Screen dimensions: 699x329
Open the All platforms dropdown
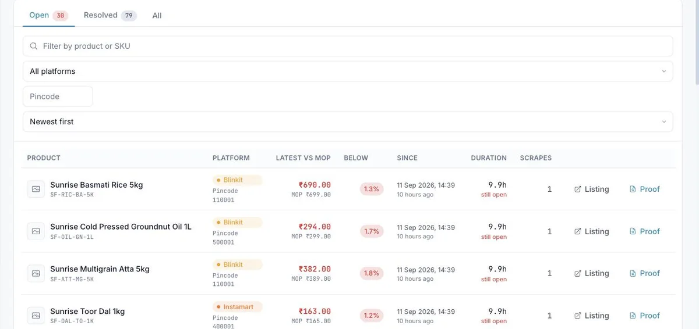point(348,71)
